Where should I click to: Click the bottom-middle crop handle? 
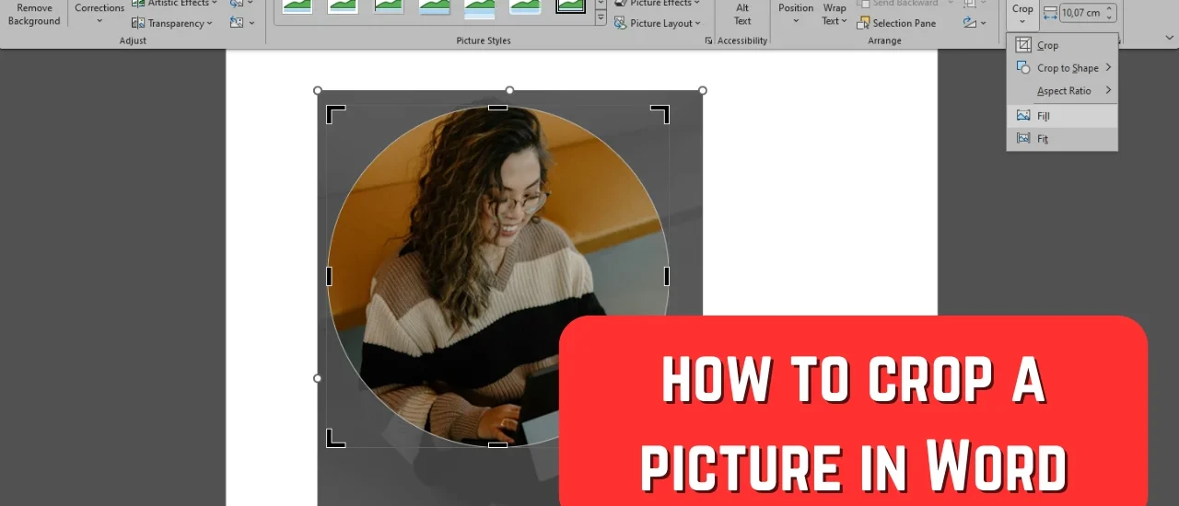click(497, 445)
